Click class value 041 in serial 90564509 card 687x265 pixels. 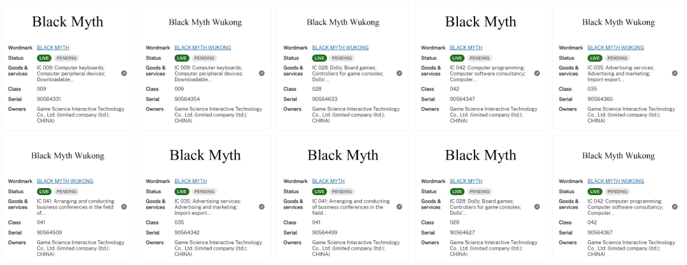point(41,222)
